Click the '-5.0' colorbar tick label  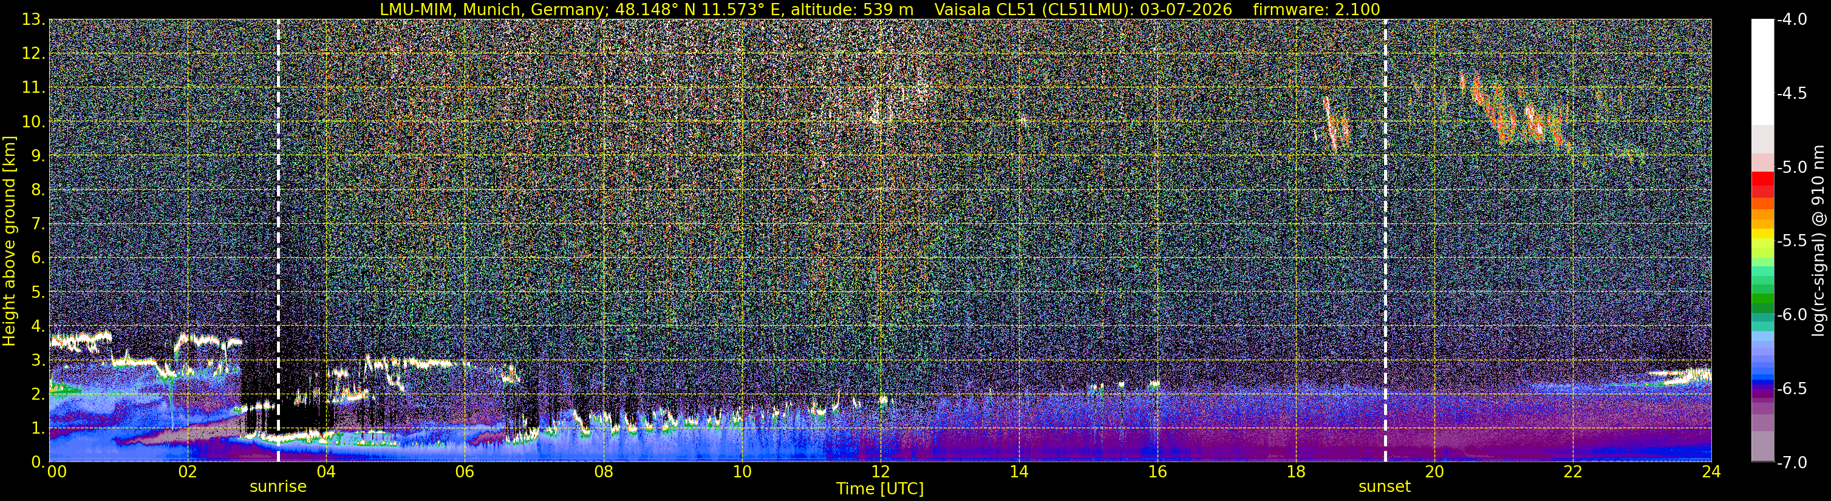click(1792, 167)
